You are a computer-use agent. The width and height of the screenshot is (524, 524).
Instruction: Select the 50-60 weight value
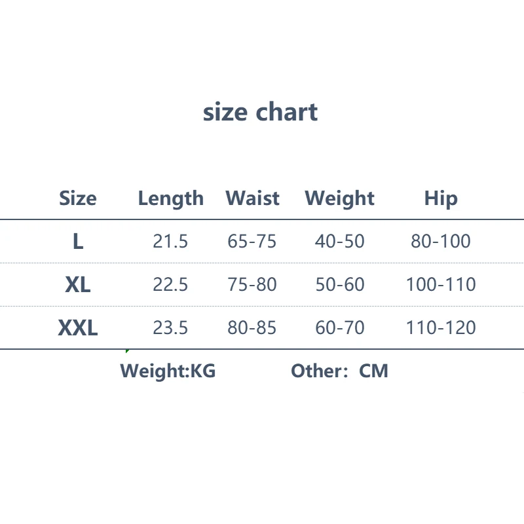point(339,285)
